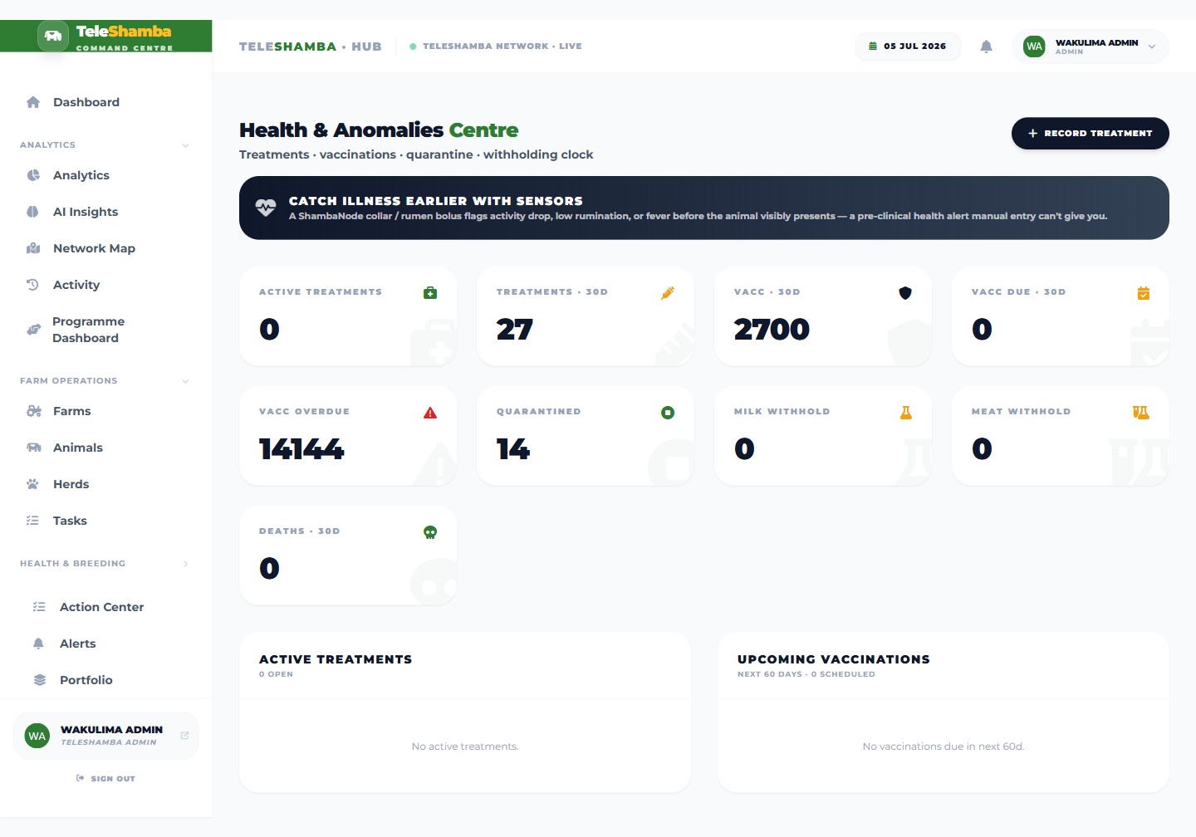The image size is (1196, 837).
Task: Collapse the Farm Operations section
Action: click(185, 381)
